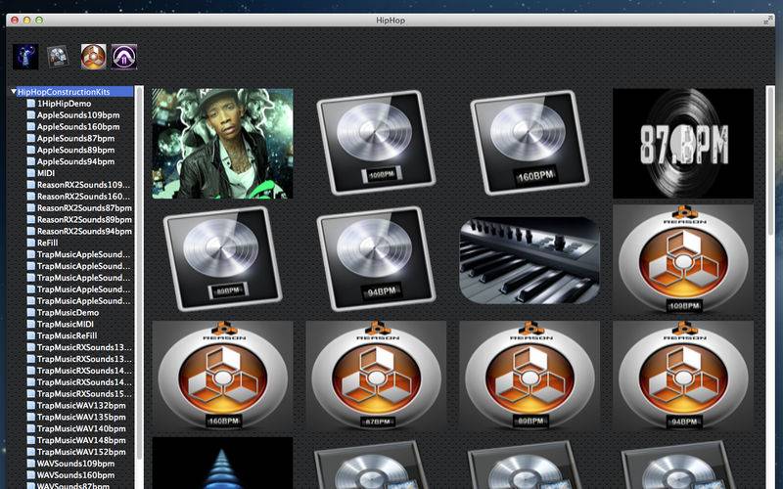Viewport: 783px width, 489px height.
Task: Click the tilted gray discs toolbar icon
Action: coord(58,57)
